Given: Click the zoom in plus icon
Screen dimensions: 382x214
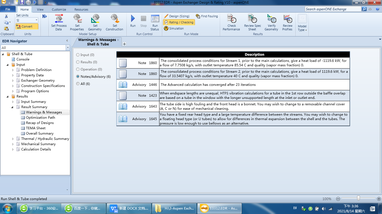Looking at the screenshot, I should point(379,199).
